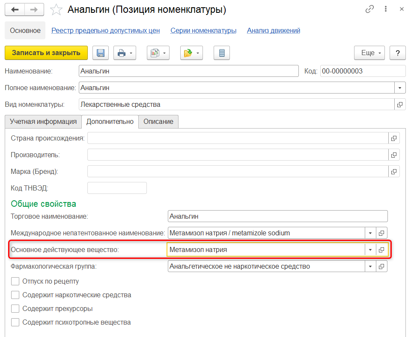Enable the Отпуск по рецепту checkbox
The image size is (414, 337).
point(15,281)
